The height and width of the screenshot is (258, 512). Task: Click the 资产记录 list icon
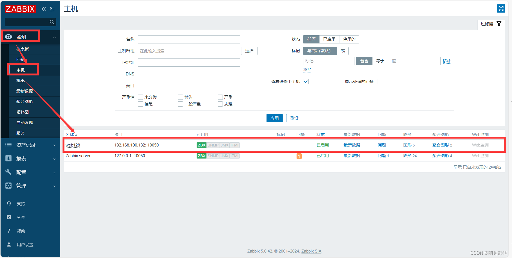[8, 145]
